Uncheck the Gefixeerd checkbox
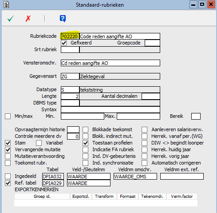 (x=64, y=43)
